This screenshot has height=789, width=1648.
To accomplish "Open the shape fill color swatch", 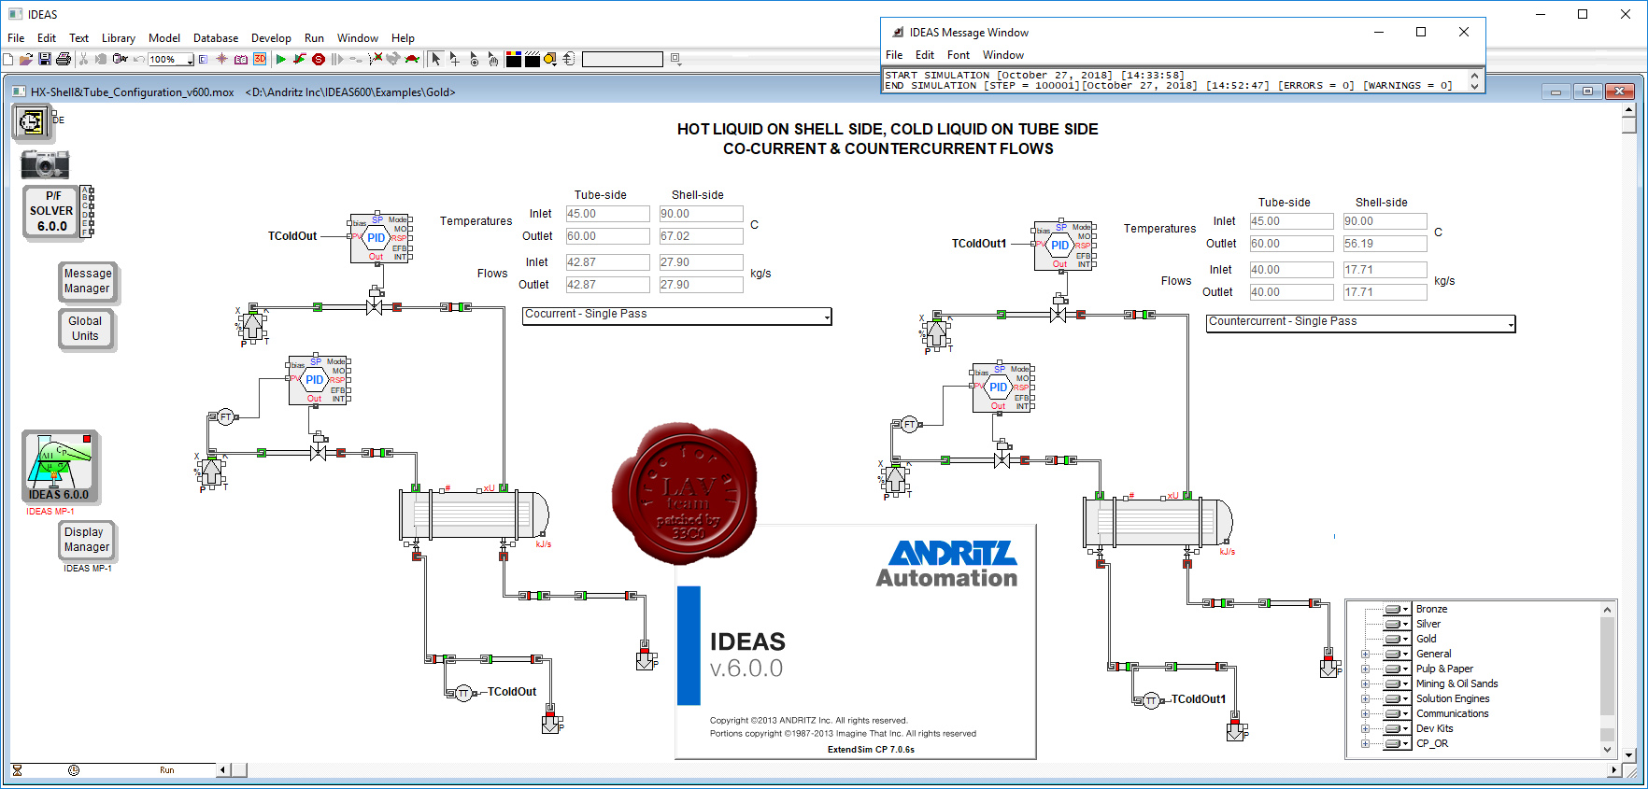I will [x=514, y=59].
